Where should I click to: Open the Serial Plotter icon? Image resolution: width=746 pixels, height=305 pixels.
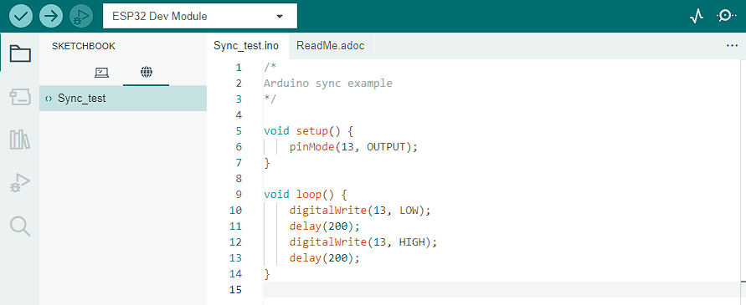pos(697,16)
